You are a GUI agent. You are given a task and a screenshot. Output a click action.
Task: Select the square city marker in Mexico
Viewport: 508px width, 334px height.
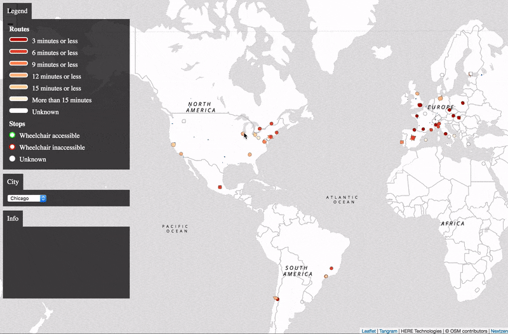tap(220, 187)
